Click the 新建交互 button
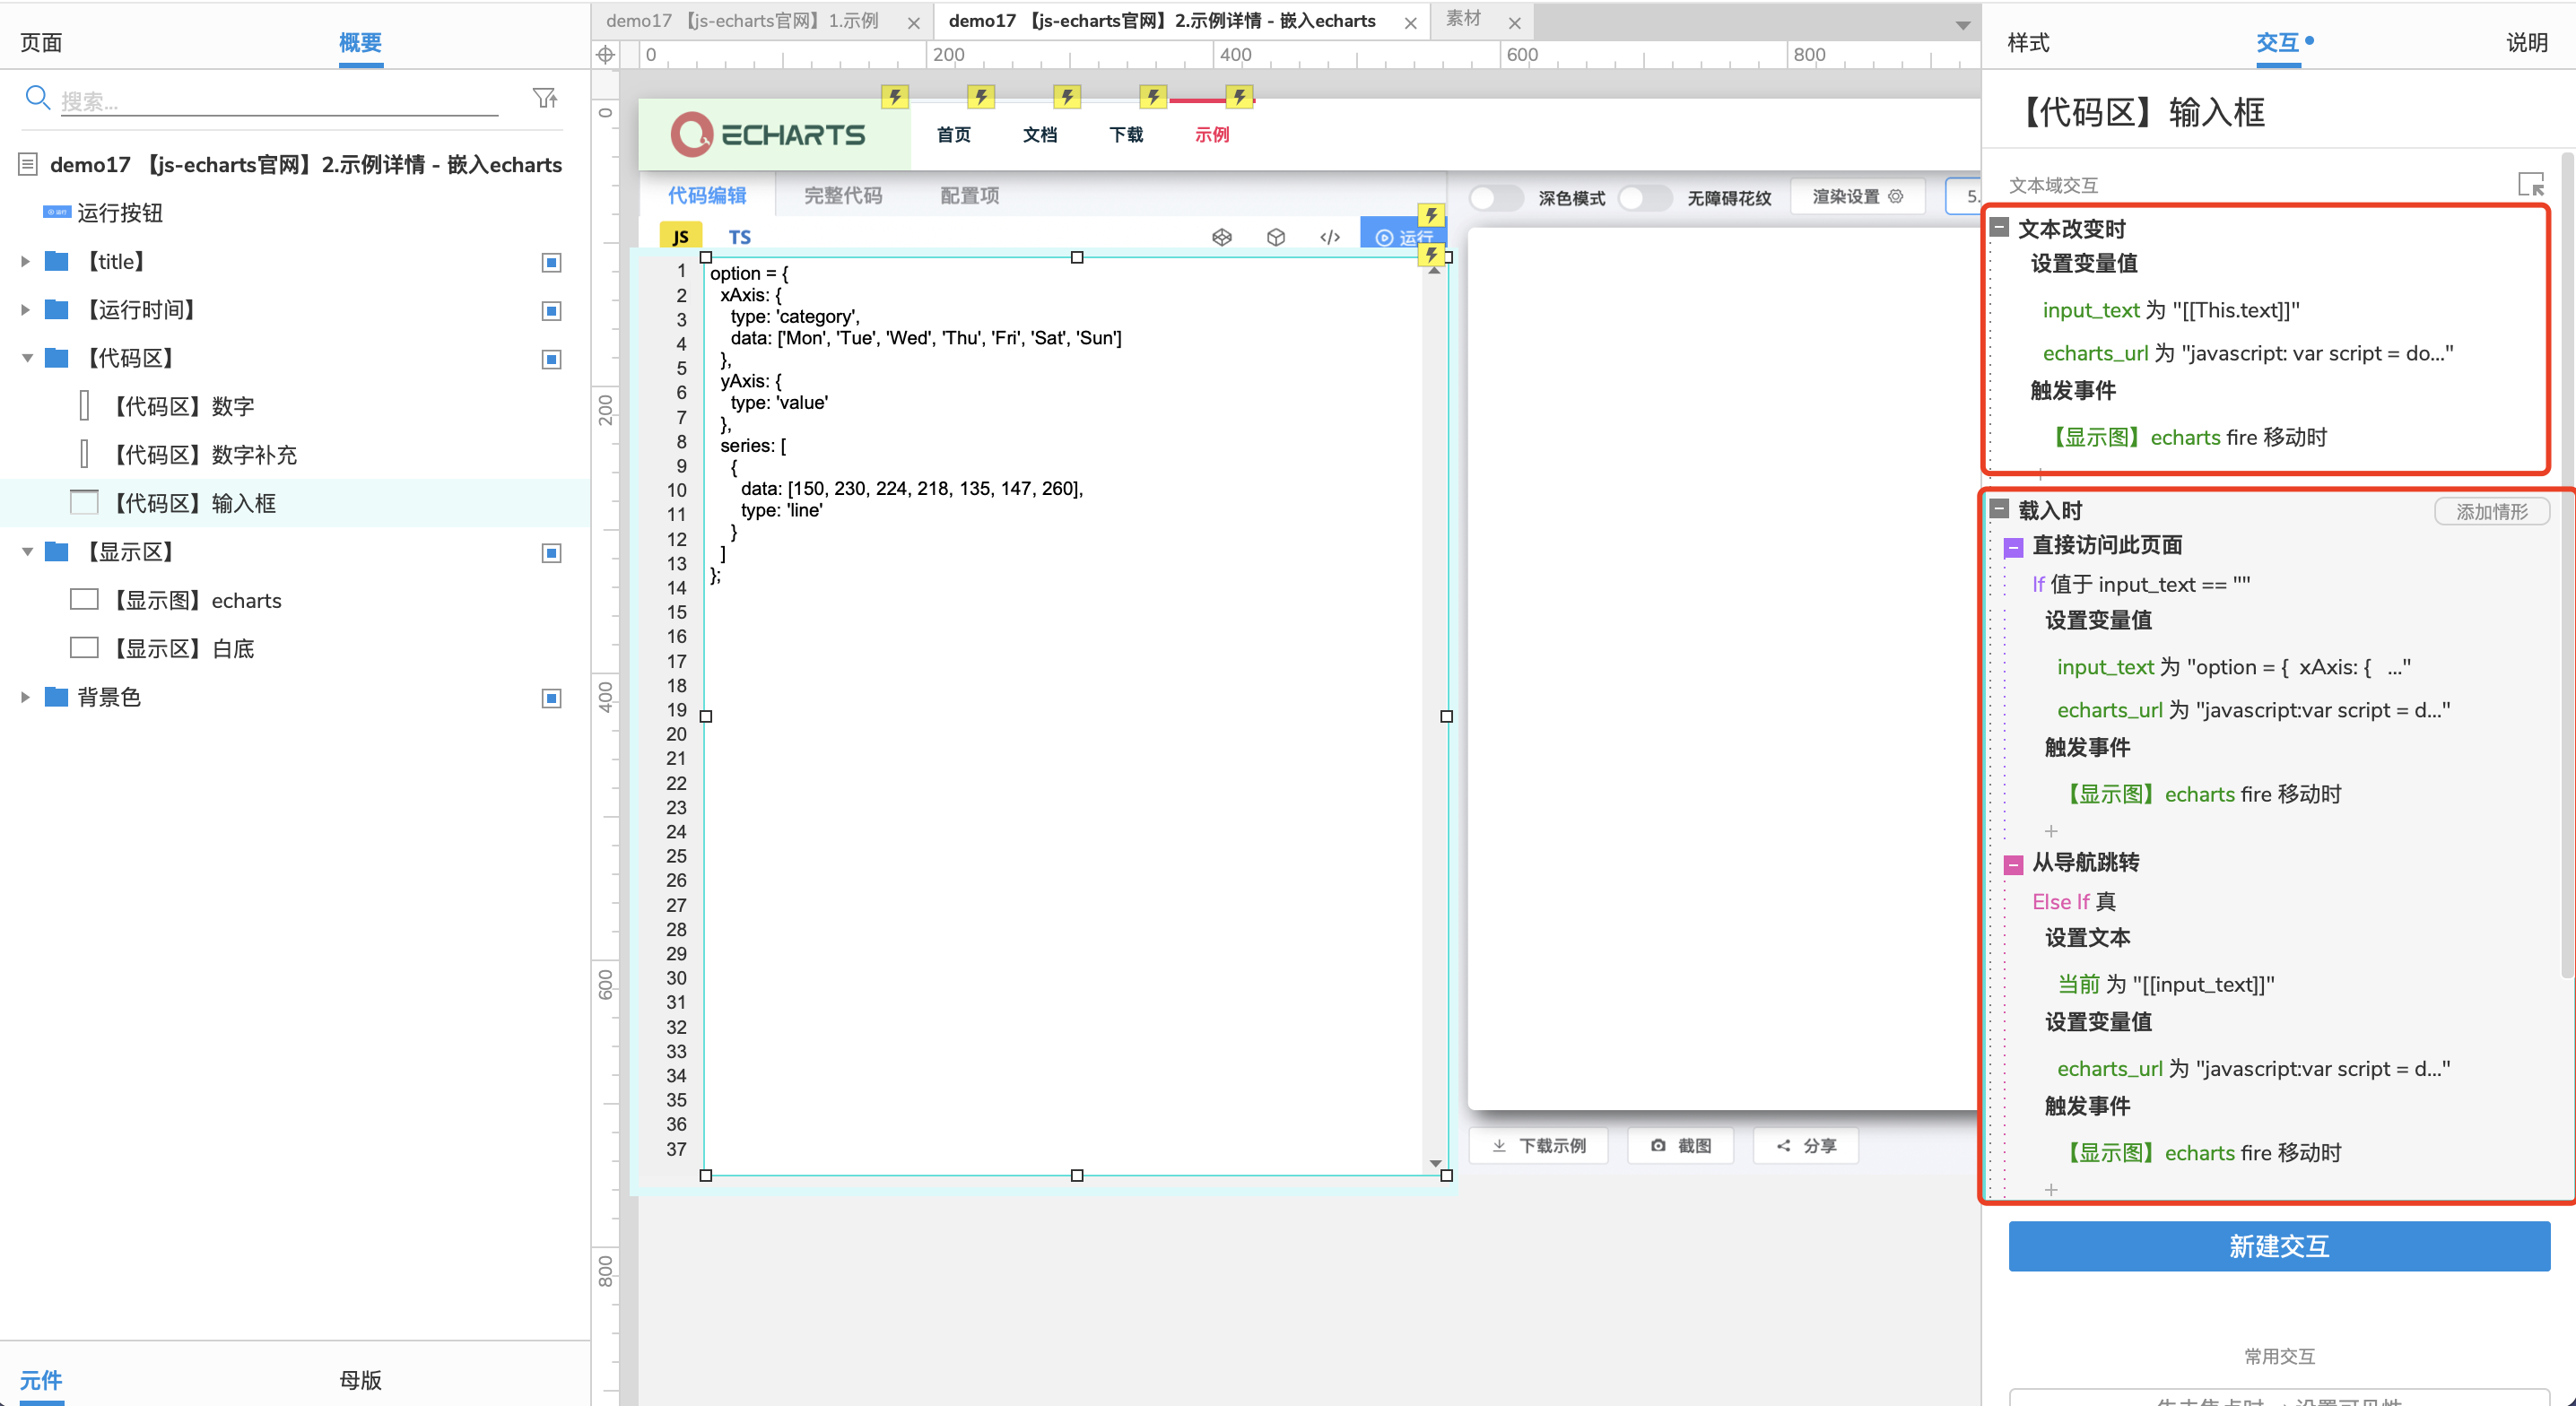This screenshot has height=1406, width=2576. [x=2279, y=1246]
